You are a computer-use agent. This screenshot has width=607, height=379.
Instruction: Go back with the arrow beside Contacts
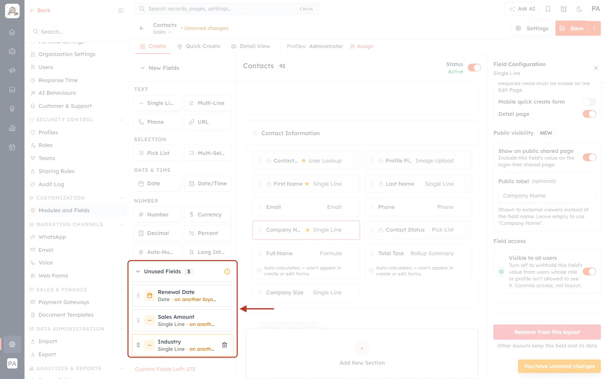click(142, 28)
